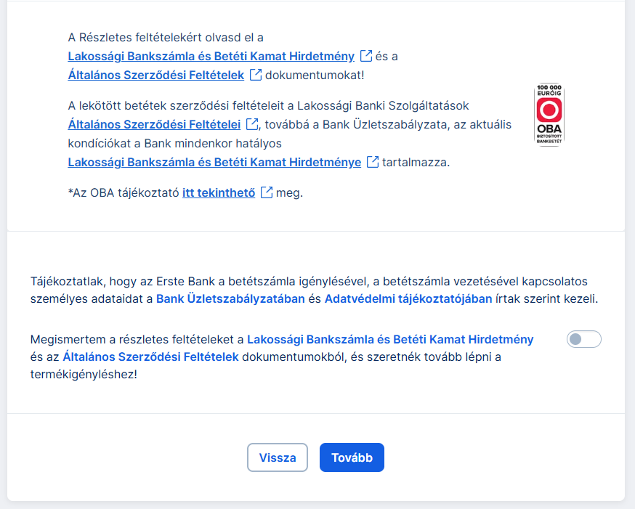Viewport: 635px width, 509px height.
Task: Enable the terms acceptance toggle switch
Action: tap(584, 339)
